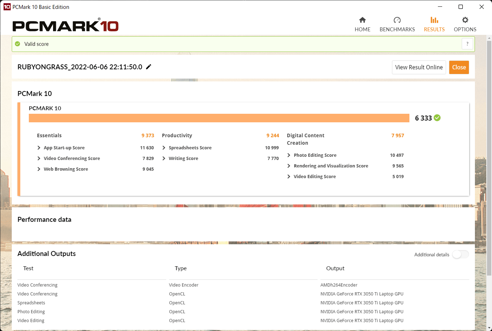Screen dimensions: 492x331
Task: Go to the HOME tab label
Action: pyautogui.click(x=362, y=30)
